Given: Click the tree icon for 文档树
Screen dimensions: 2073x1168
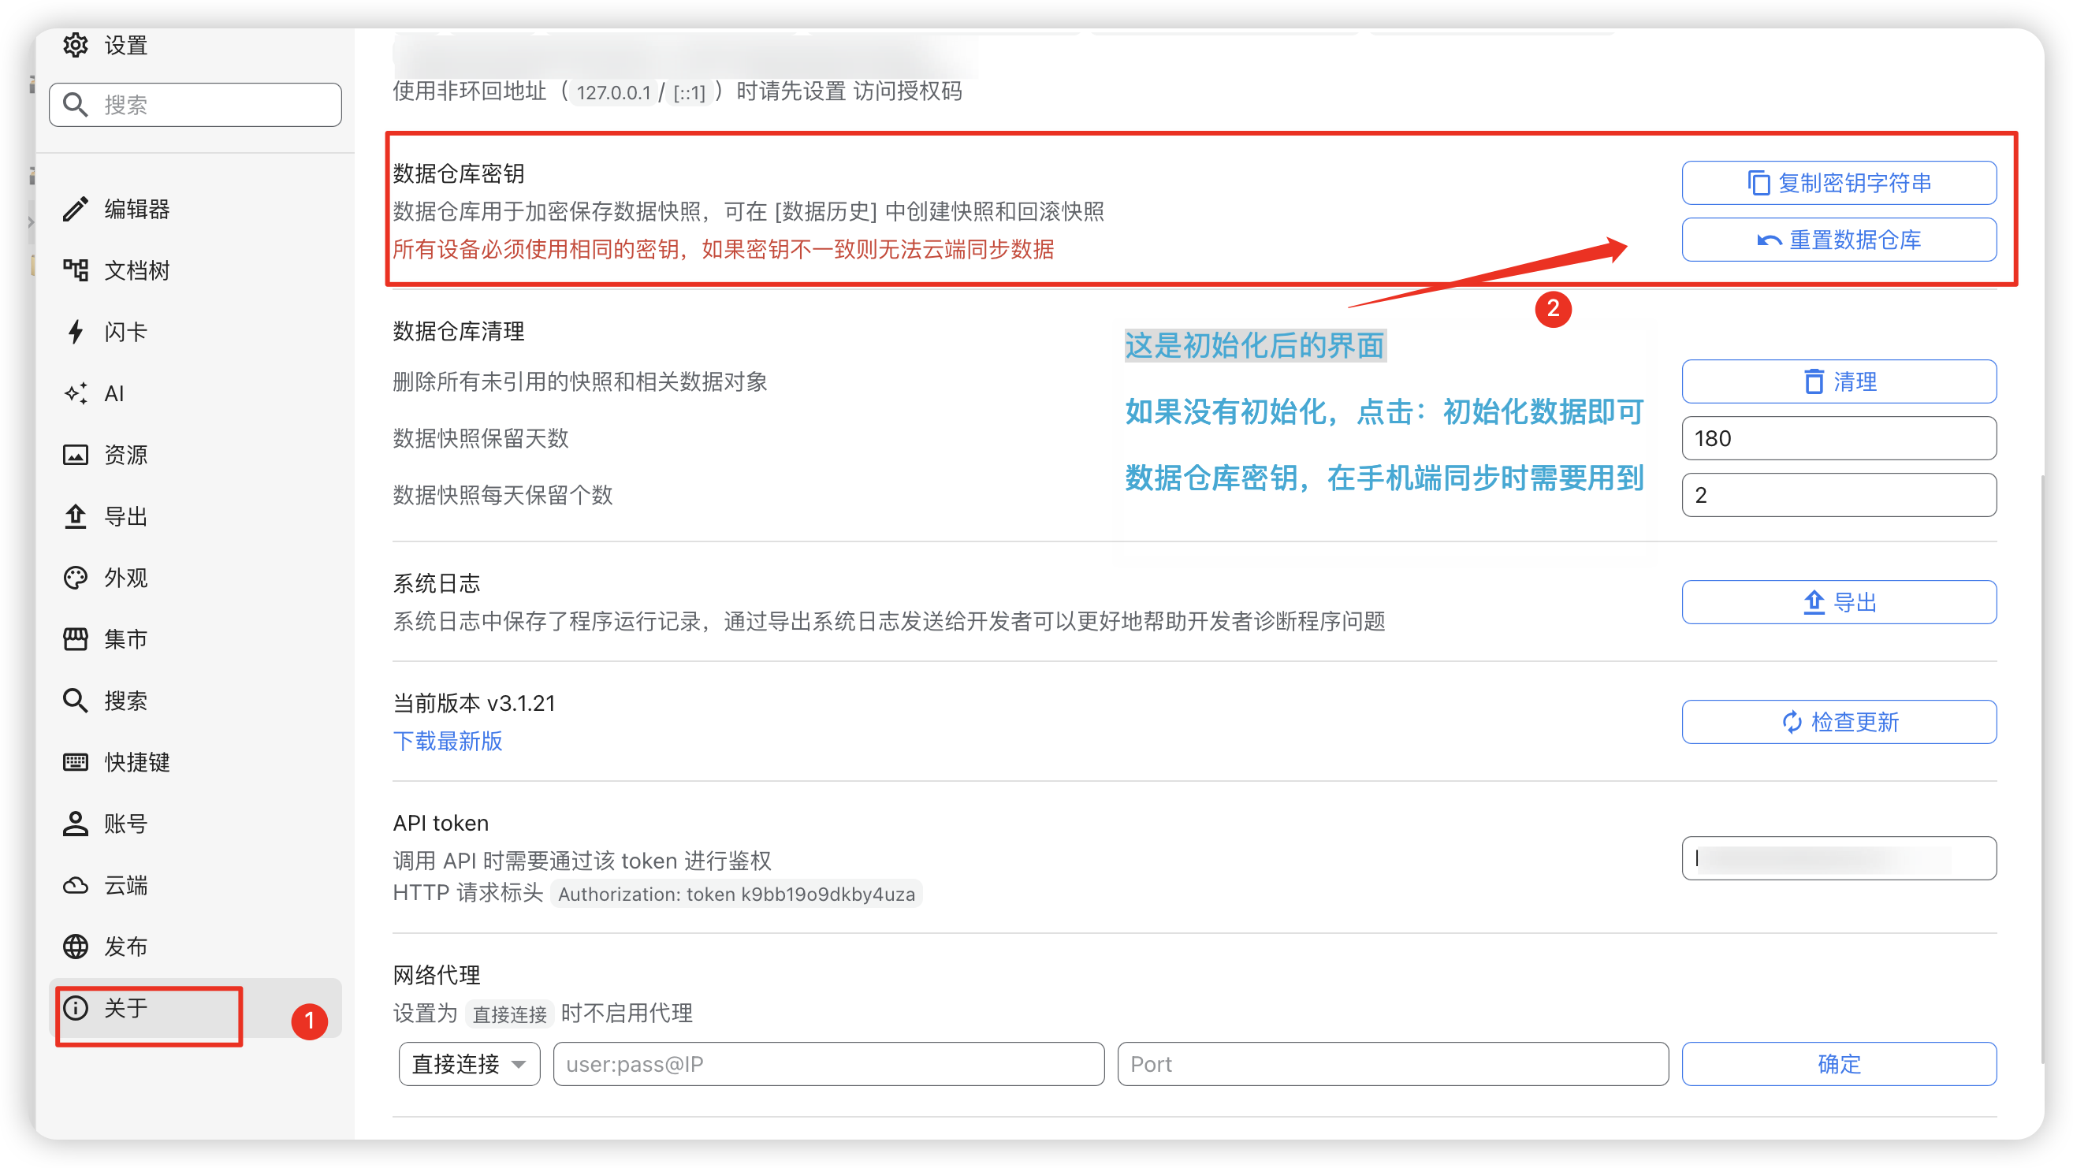Looking at the screenshot, I should (x=76, y=270).
